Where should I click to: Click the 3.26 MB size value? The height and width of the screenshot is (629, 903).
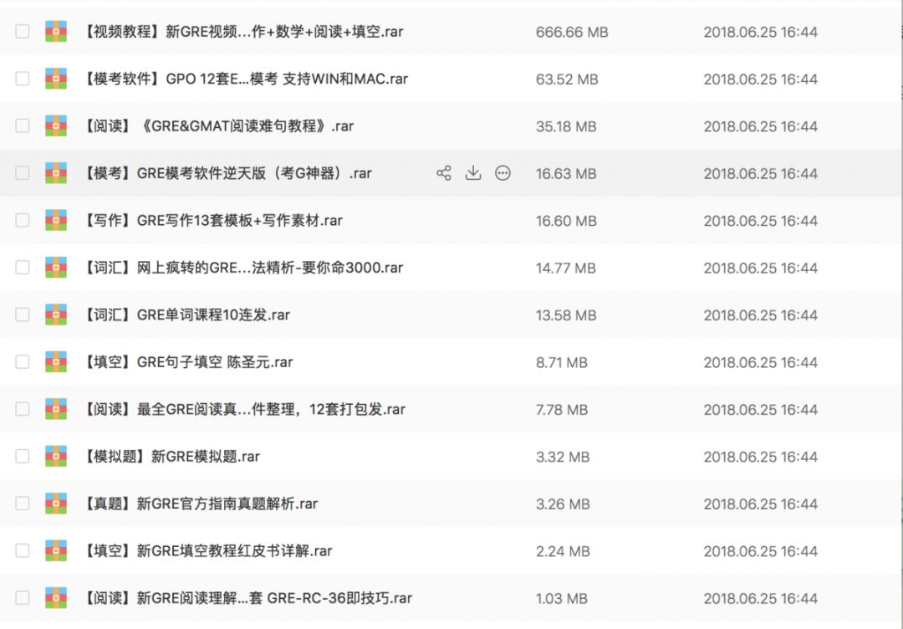point(563,504)
